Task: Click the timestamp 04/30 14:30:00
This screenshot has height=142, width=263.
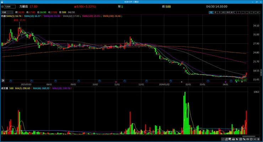Action: tap(217, 7)
